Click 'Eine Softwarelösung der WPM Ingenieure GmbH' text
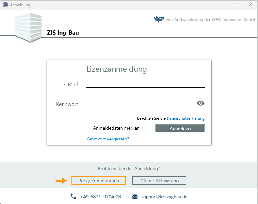258x204 pixels. [x=211, y=20]
